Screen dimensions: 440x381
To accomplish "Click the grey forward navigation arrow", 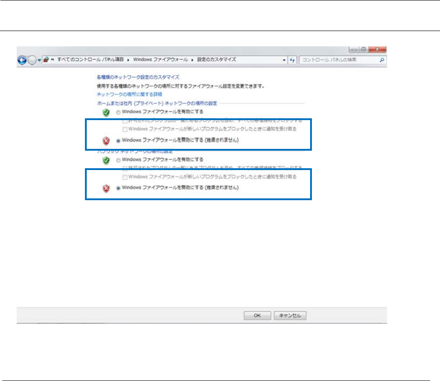I will (x=32, y=60).
